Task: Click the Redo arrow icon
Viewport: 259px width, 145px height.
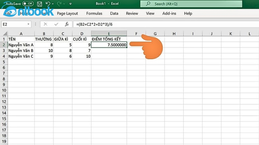Action: click(x=59, y=4)
